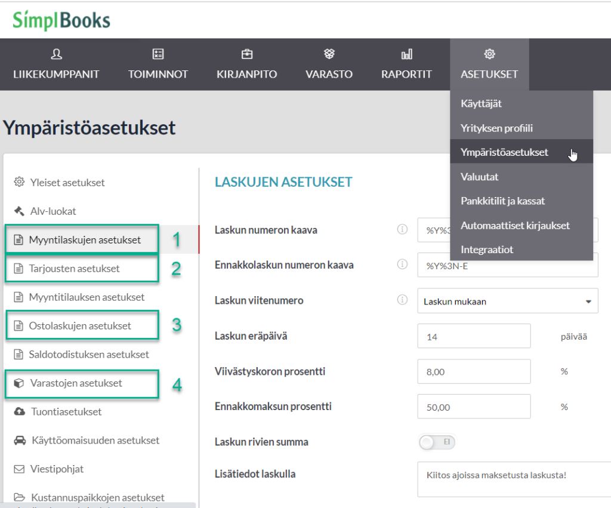Click info icon for Laskun numeron kaava
This screenshot has width=611, height=508.
point(402,229)
